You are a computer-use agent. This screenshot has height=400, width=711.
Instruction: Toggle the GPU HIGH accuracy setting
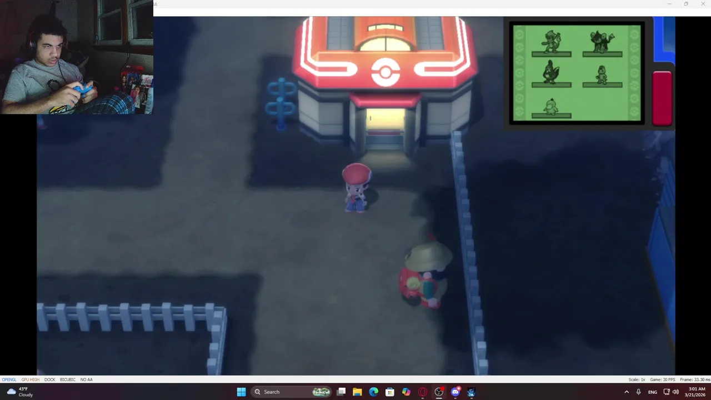coord(31,379)
